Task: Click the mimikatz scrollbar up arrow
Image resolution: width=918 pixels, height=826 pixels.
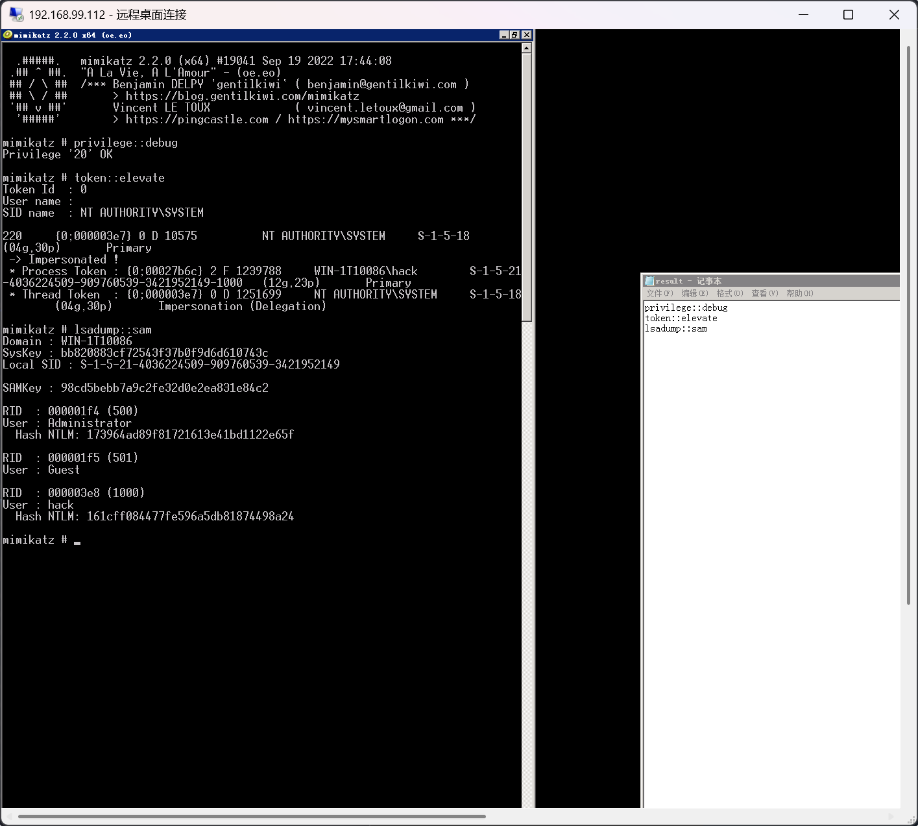Action: point(527,48)
